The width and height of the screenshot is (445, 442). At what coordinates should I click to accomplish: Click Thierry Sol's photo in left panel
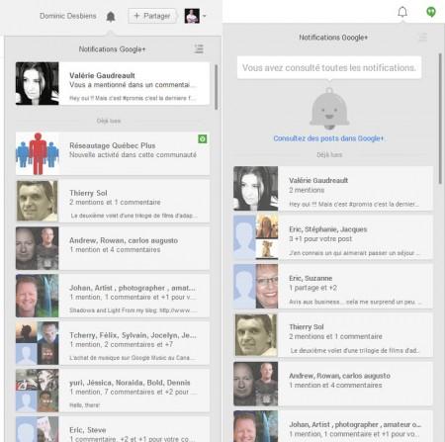38,201
